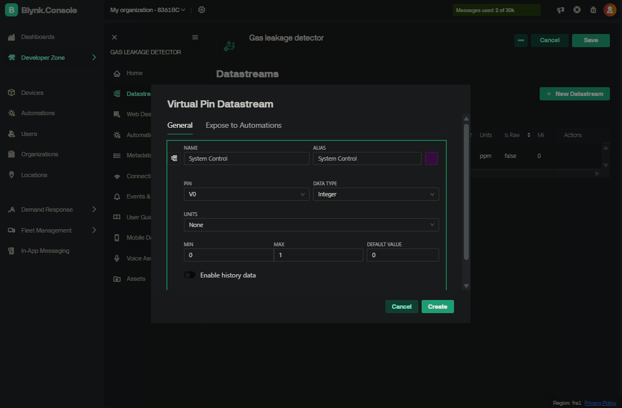The height and width of the screenshot is (408, 622).
Task: Open the Data Type Integer dropdown
Action: pyautogui.click(x=376, y=194)
